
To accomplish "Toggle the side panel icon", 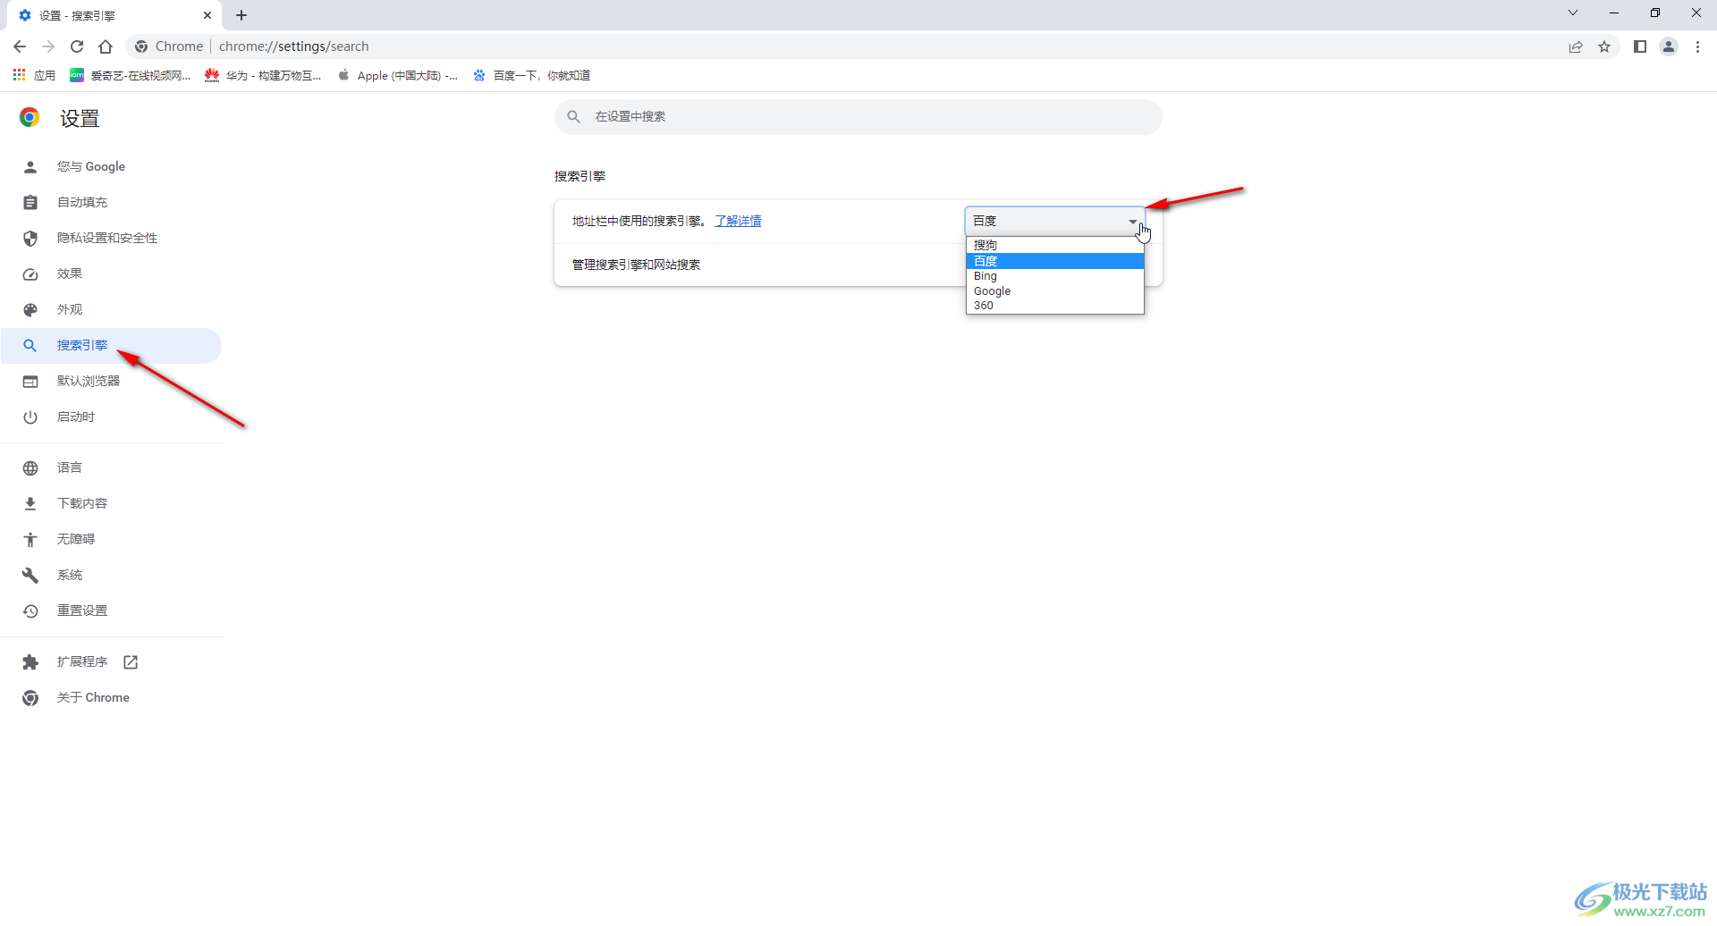I will (1640, 46).
